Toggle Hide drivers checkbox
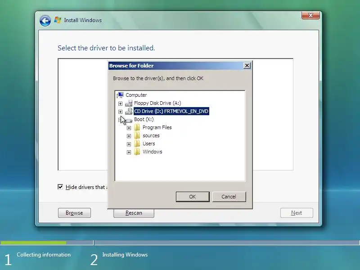360x270 pixels. 60,187
